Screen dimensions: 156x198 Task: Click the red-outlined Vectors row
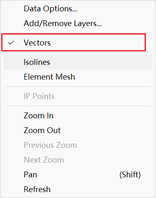point(73,43)
